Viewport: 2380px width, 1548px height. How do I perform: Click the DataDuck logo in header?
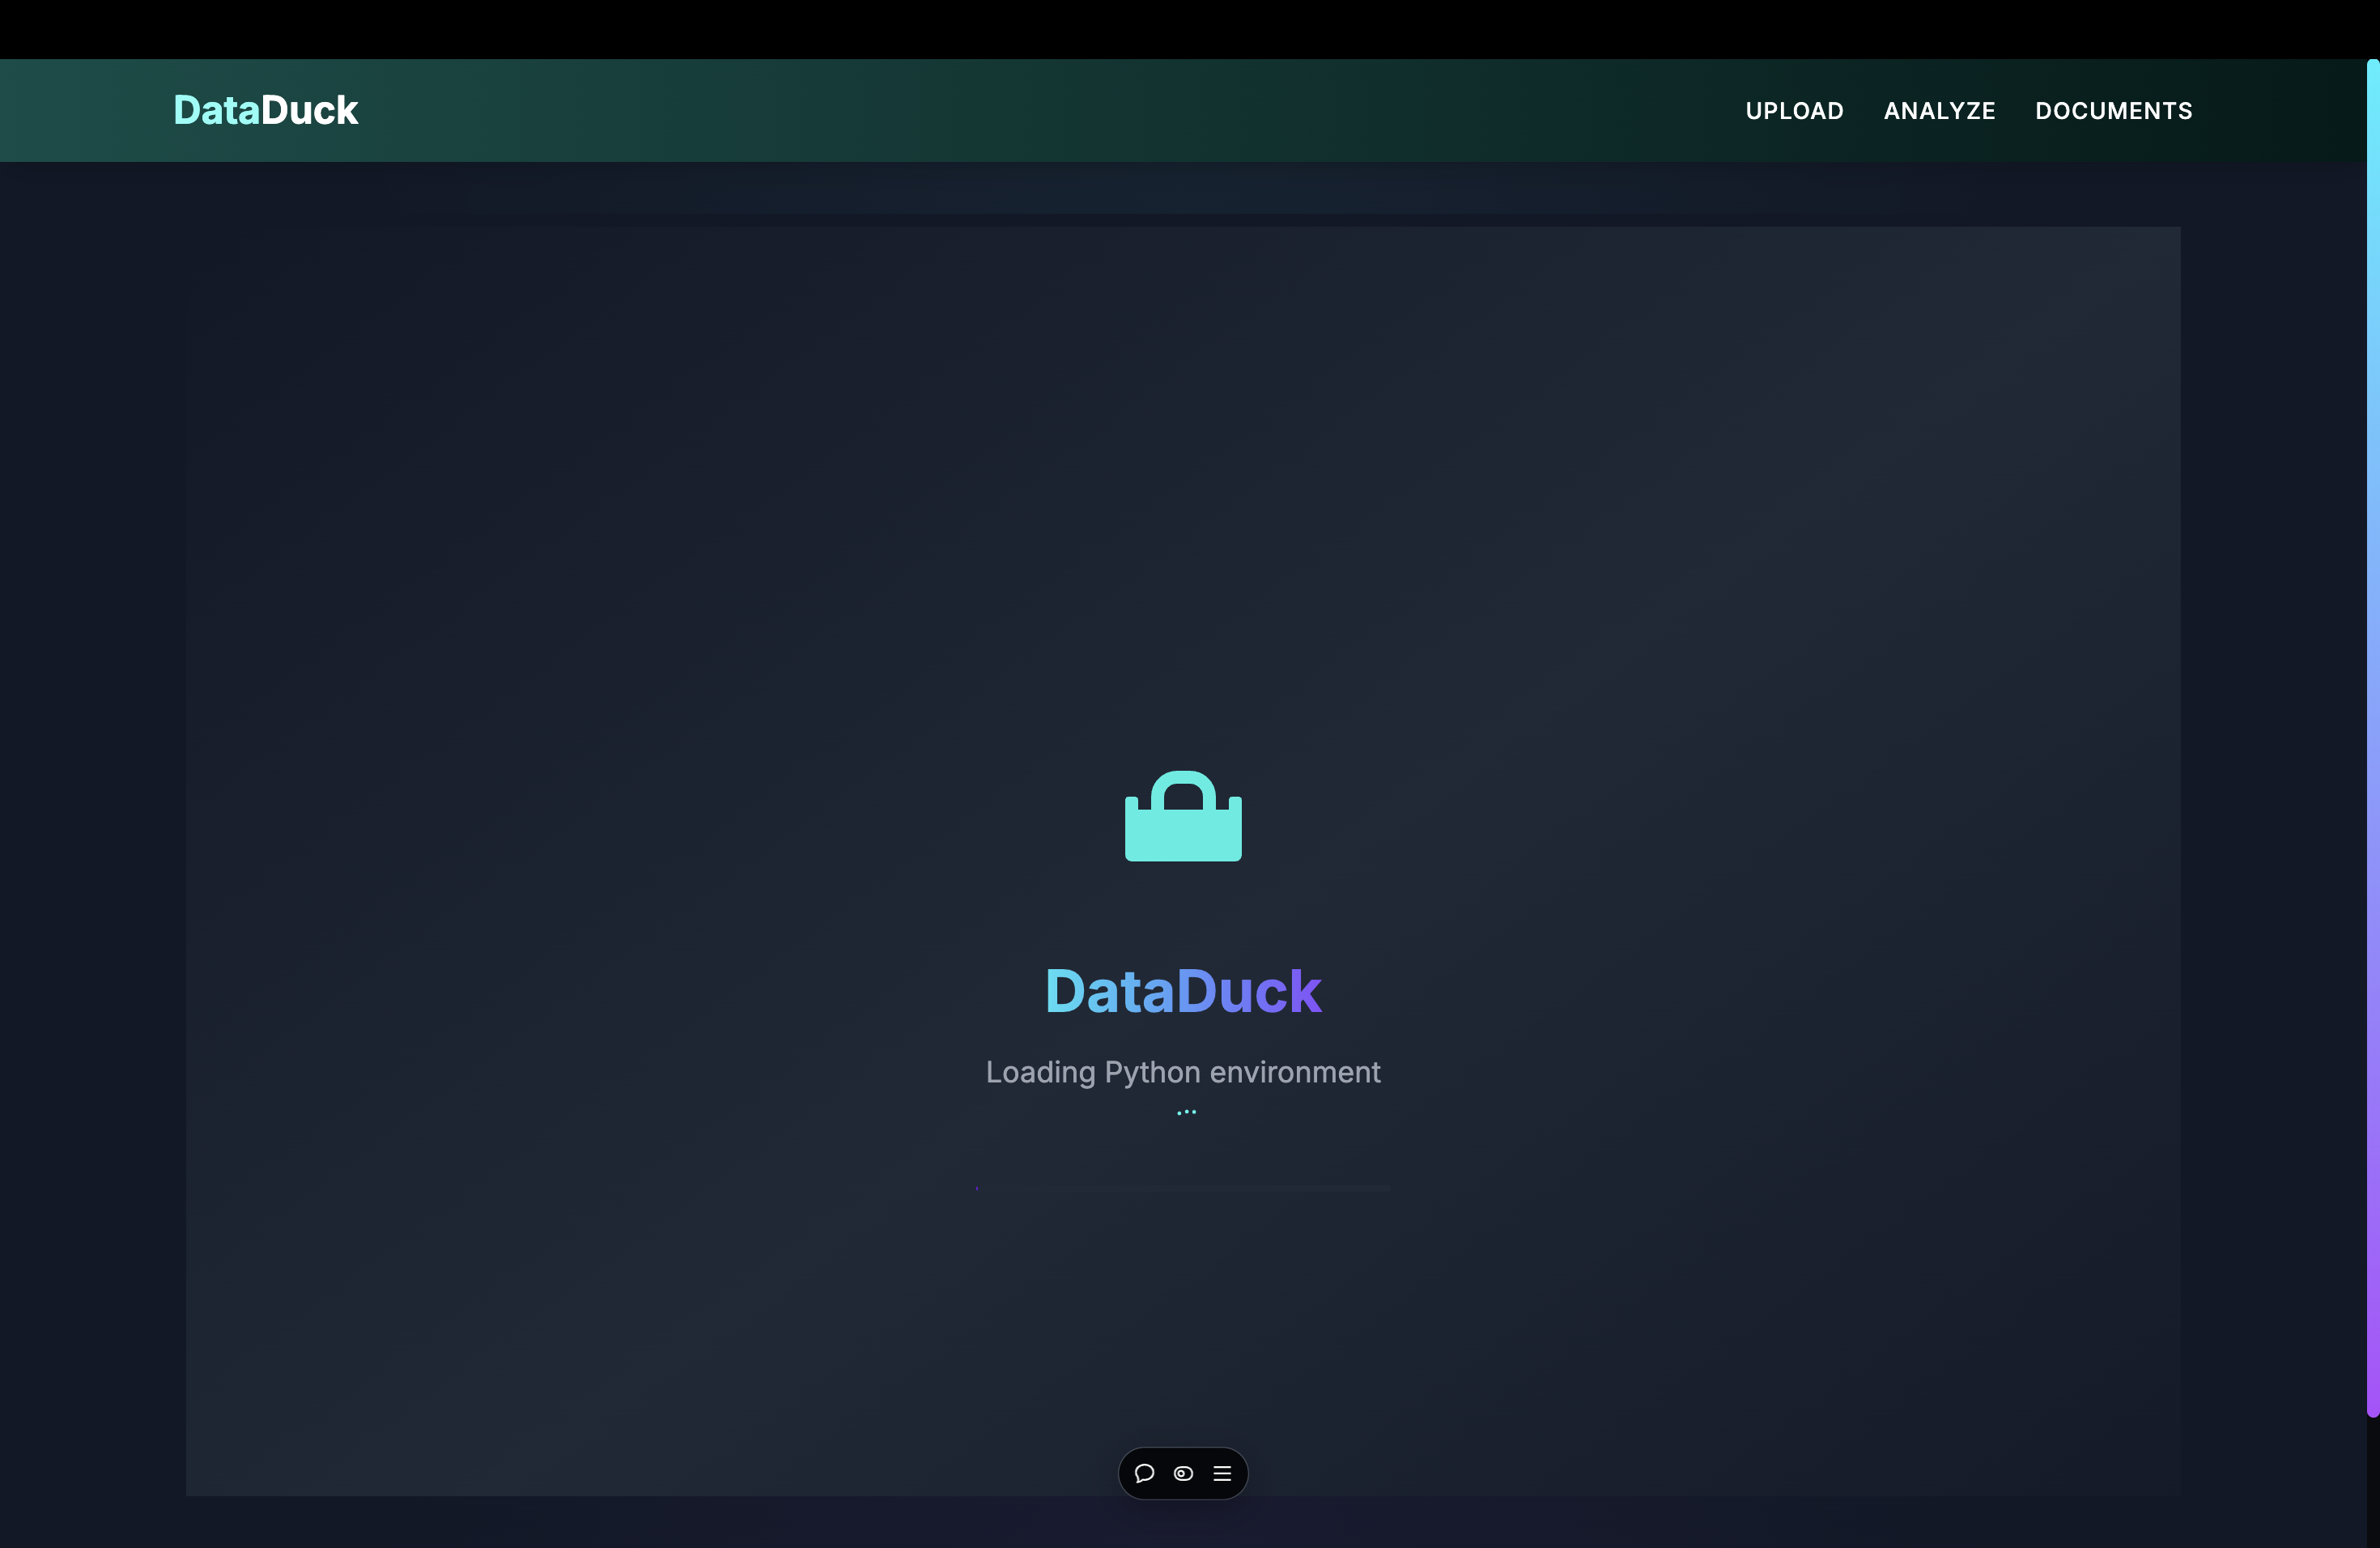click(265, 110)
